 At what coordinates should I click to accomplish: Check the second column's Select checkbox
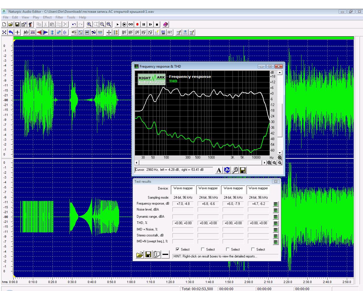tap(203, 249)
